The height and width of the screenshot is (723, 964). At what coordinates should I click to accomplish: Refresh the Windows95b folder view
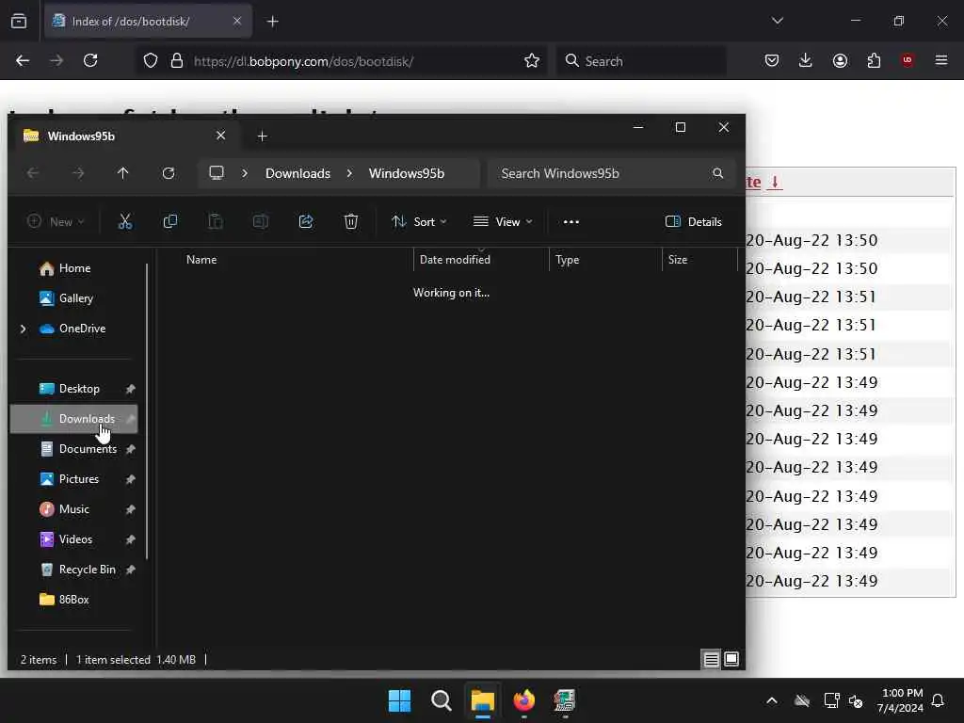coord(169,173)
